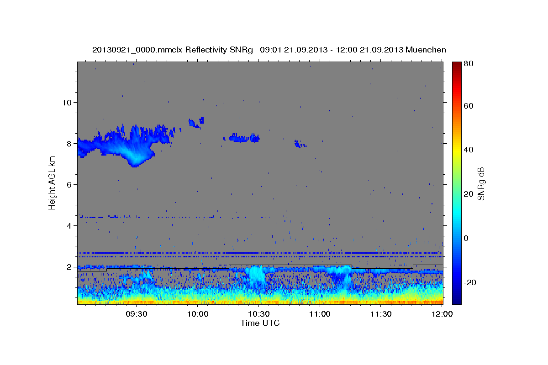Click the small cloud echo at 9 km near 10:00
Screen dimensions: 548x365
(x=196, y=122)
